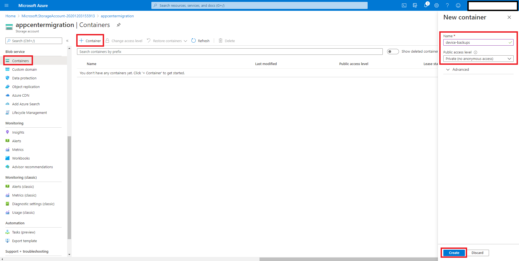Click the Search containers by prefix field
This screenshot has height=261, width=519.
(x=229, y=52)
